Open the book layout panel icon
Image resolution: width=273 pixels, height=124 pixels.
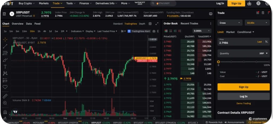[x=211, y=14]
